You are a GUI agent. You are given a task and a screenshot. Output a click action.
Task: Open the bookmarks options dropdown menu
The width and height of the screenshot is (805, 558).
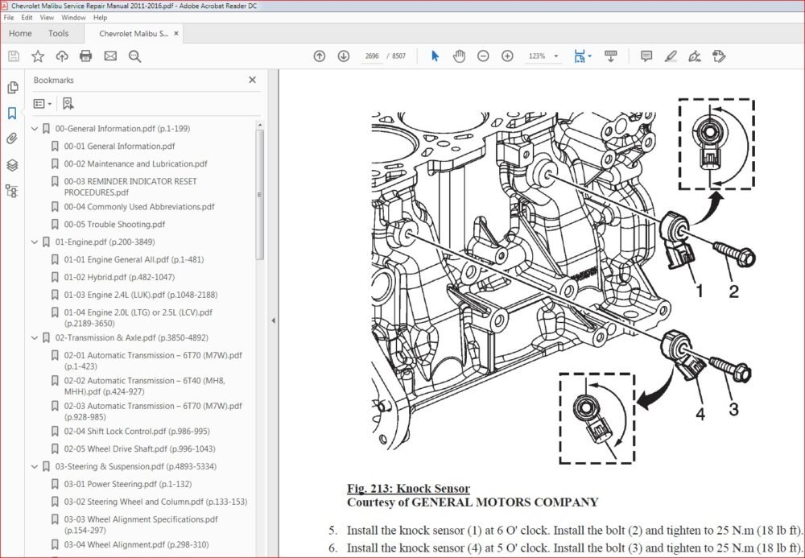tap(42, 104)
